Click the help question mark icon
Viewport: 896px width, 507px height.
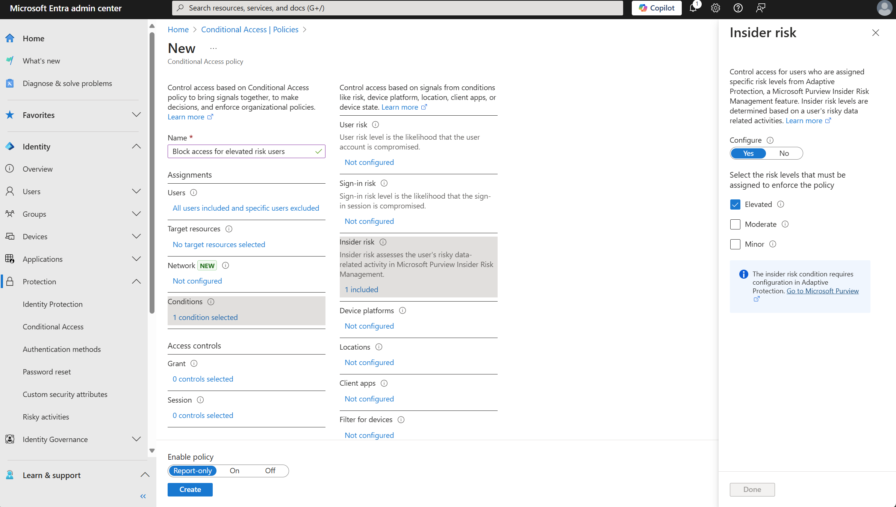coord(738,8)
